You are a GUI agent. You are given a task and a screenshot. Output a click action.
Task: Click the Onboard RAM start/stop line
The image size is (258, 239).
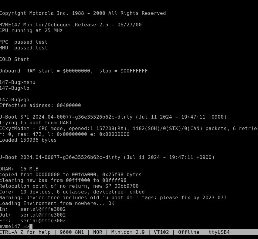(x=74, y=71)
